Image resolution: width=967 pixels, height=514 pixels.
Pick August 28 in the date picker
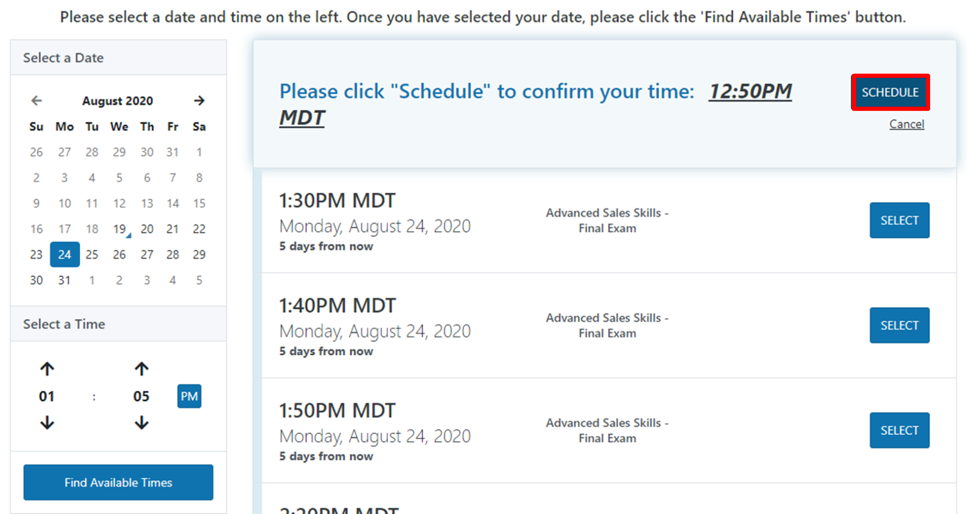coord(172,255)
